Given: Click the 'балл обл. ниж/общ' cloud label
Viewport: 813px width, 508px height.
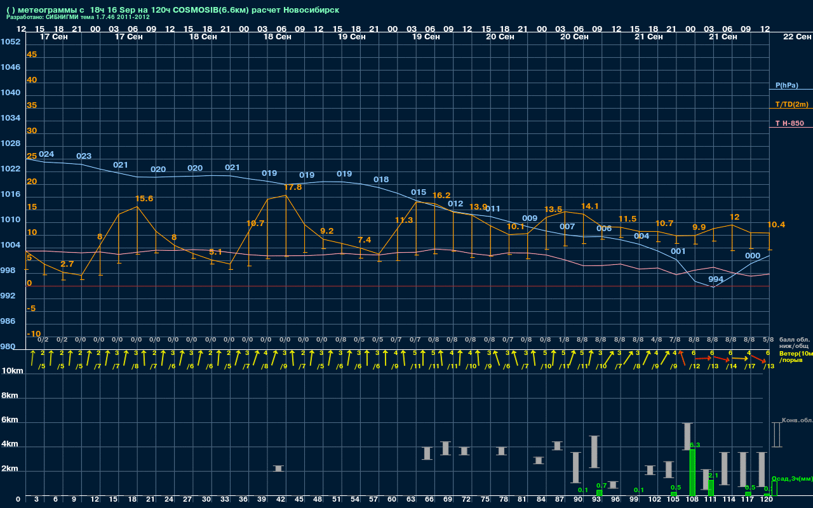Looking at the screenshot, I should (x=795, y=343).
